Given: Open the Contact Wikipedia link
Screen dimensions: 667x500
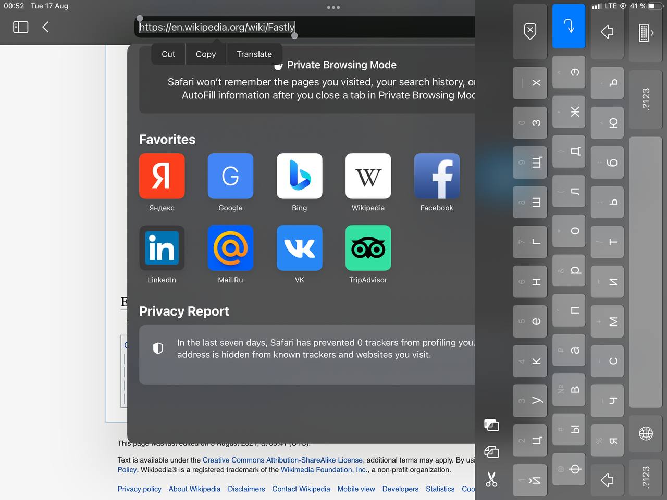Looking at the screenshot, I should tap(301, 489).
